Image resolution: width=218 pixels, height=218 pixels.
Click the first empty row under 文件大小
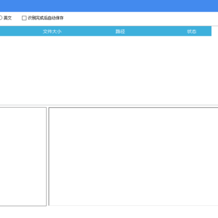pyautogui.click(x=52, y=39)
